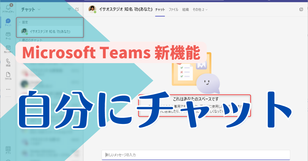
Task: Click the 新しいメッセージの入力 message box
Action: (196, 155)
